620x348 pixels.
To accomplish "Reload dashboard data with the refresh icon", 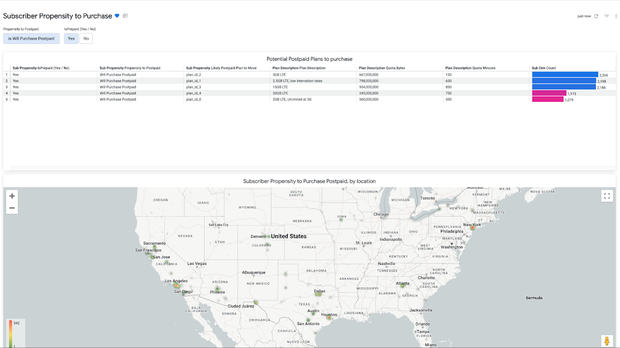I will point(596,16).
